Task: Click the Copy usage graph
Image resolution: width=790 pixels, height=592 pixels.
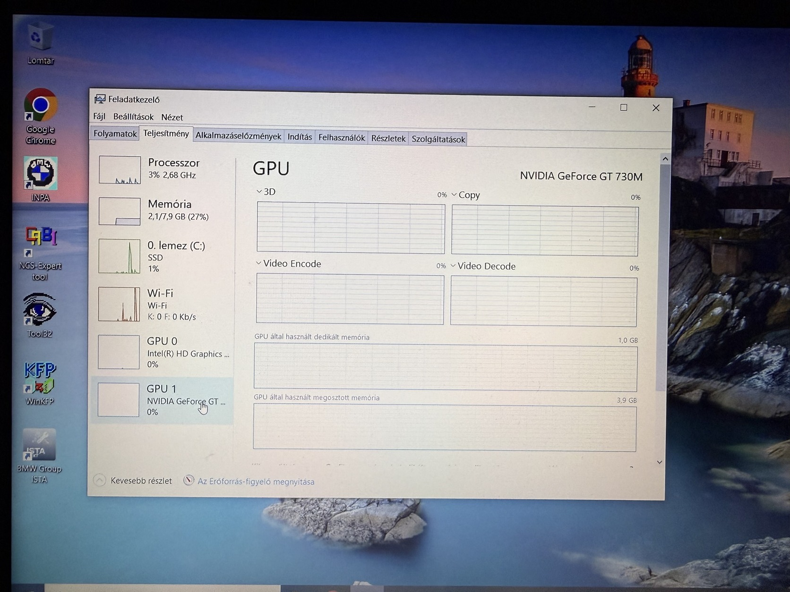Action: pyautogui.click(x=545, y=230)
